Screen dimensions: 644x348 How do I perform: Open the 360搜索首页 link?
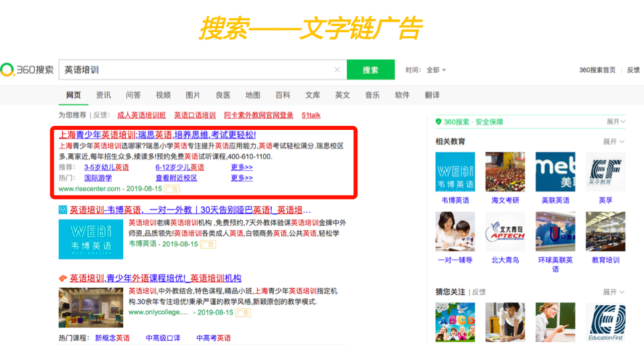click(597, 70)
